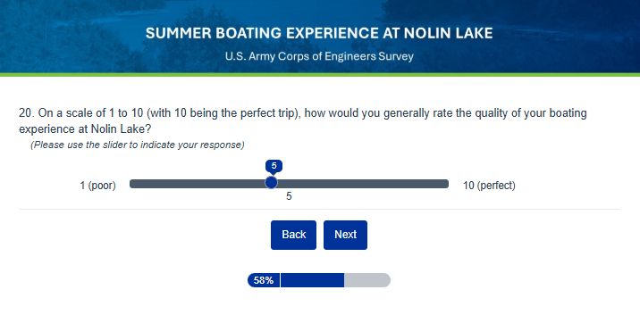Click the Next button
640x323 pixels.
[345, 235]
